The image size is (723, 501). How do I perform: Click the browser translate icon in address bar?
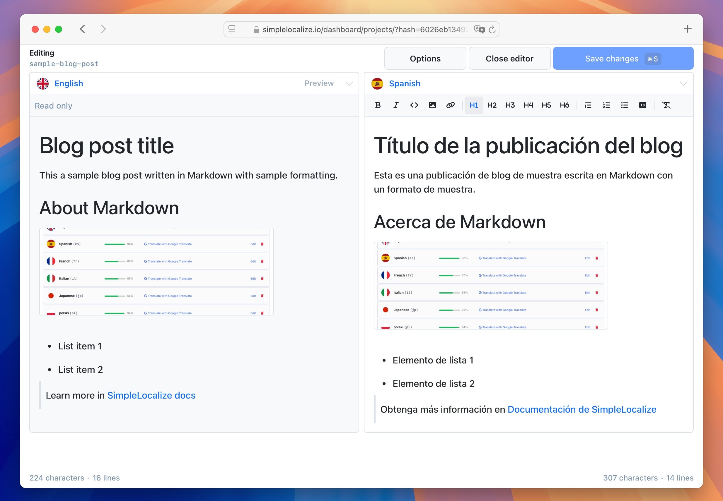(x=480, y=30)
